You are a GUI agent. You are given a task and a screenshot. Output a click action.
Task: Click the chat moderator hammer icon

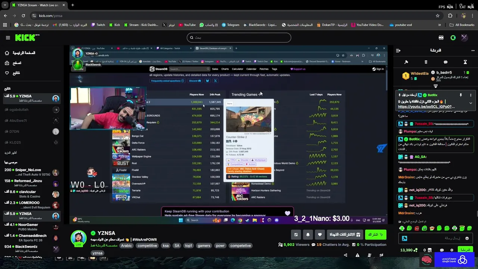pyautogui.click(x=406, y=62)
